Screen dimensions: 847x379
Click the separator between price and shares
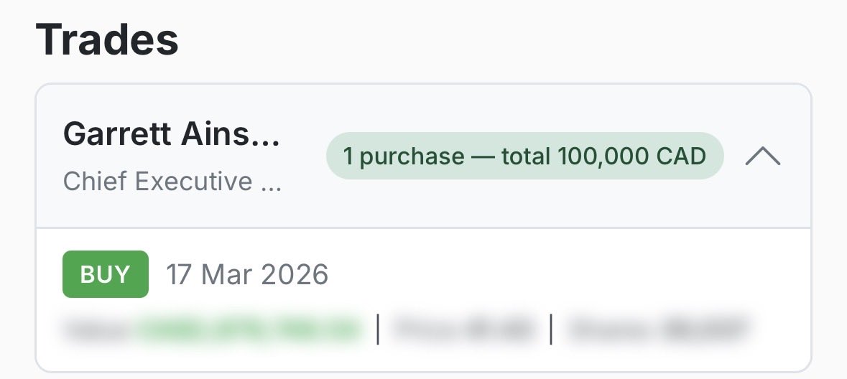coord(551,329)
